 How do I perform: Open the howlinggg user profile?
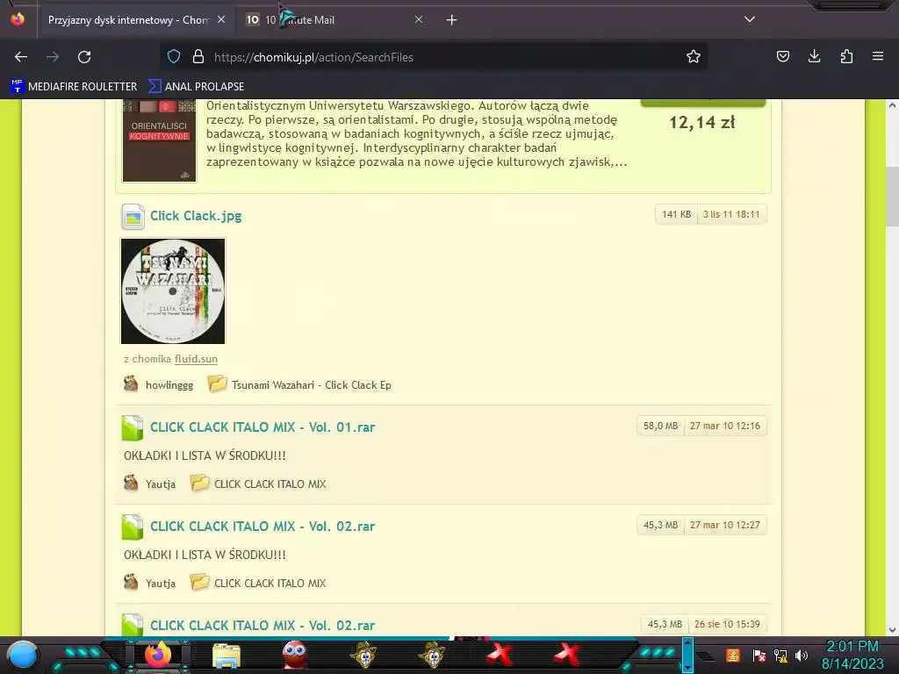(169, 385)
